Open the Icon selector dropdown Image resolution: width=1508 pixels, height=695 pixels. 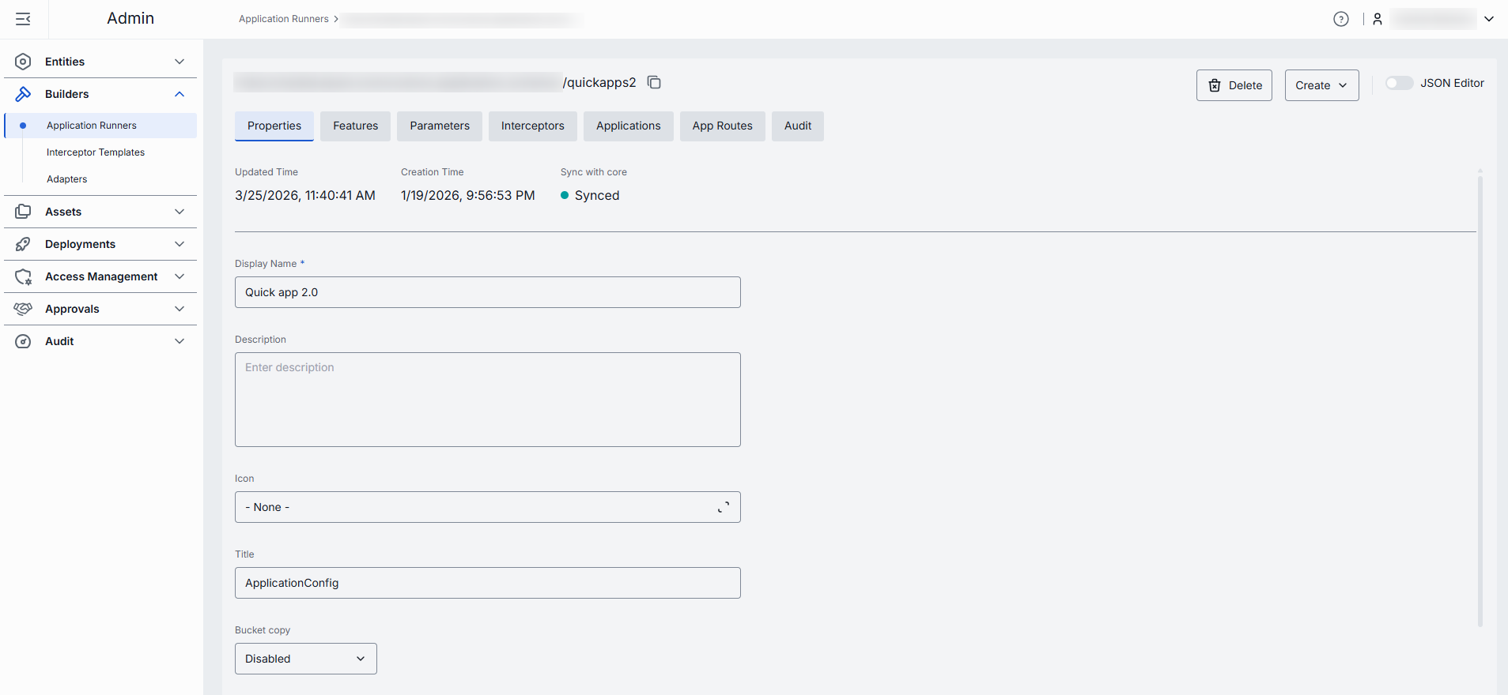(x=487, y=507)
